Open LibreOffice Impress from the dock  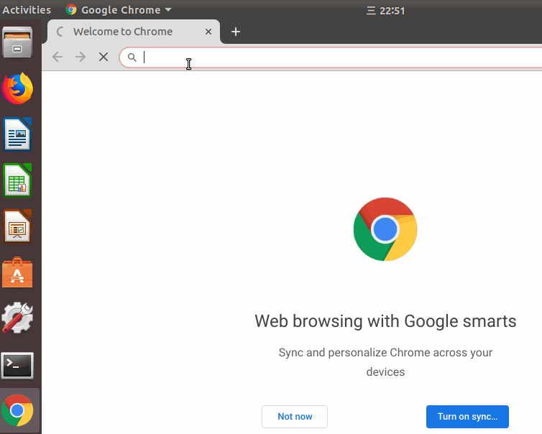point(17,226)
